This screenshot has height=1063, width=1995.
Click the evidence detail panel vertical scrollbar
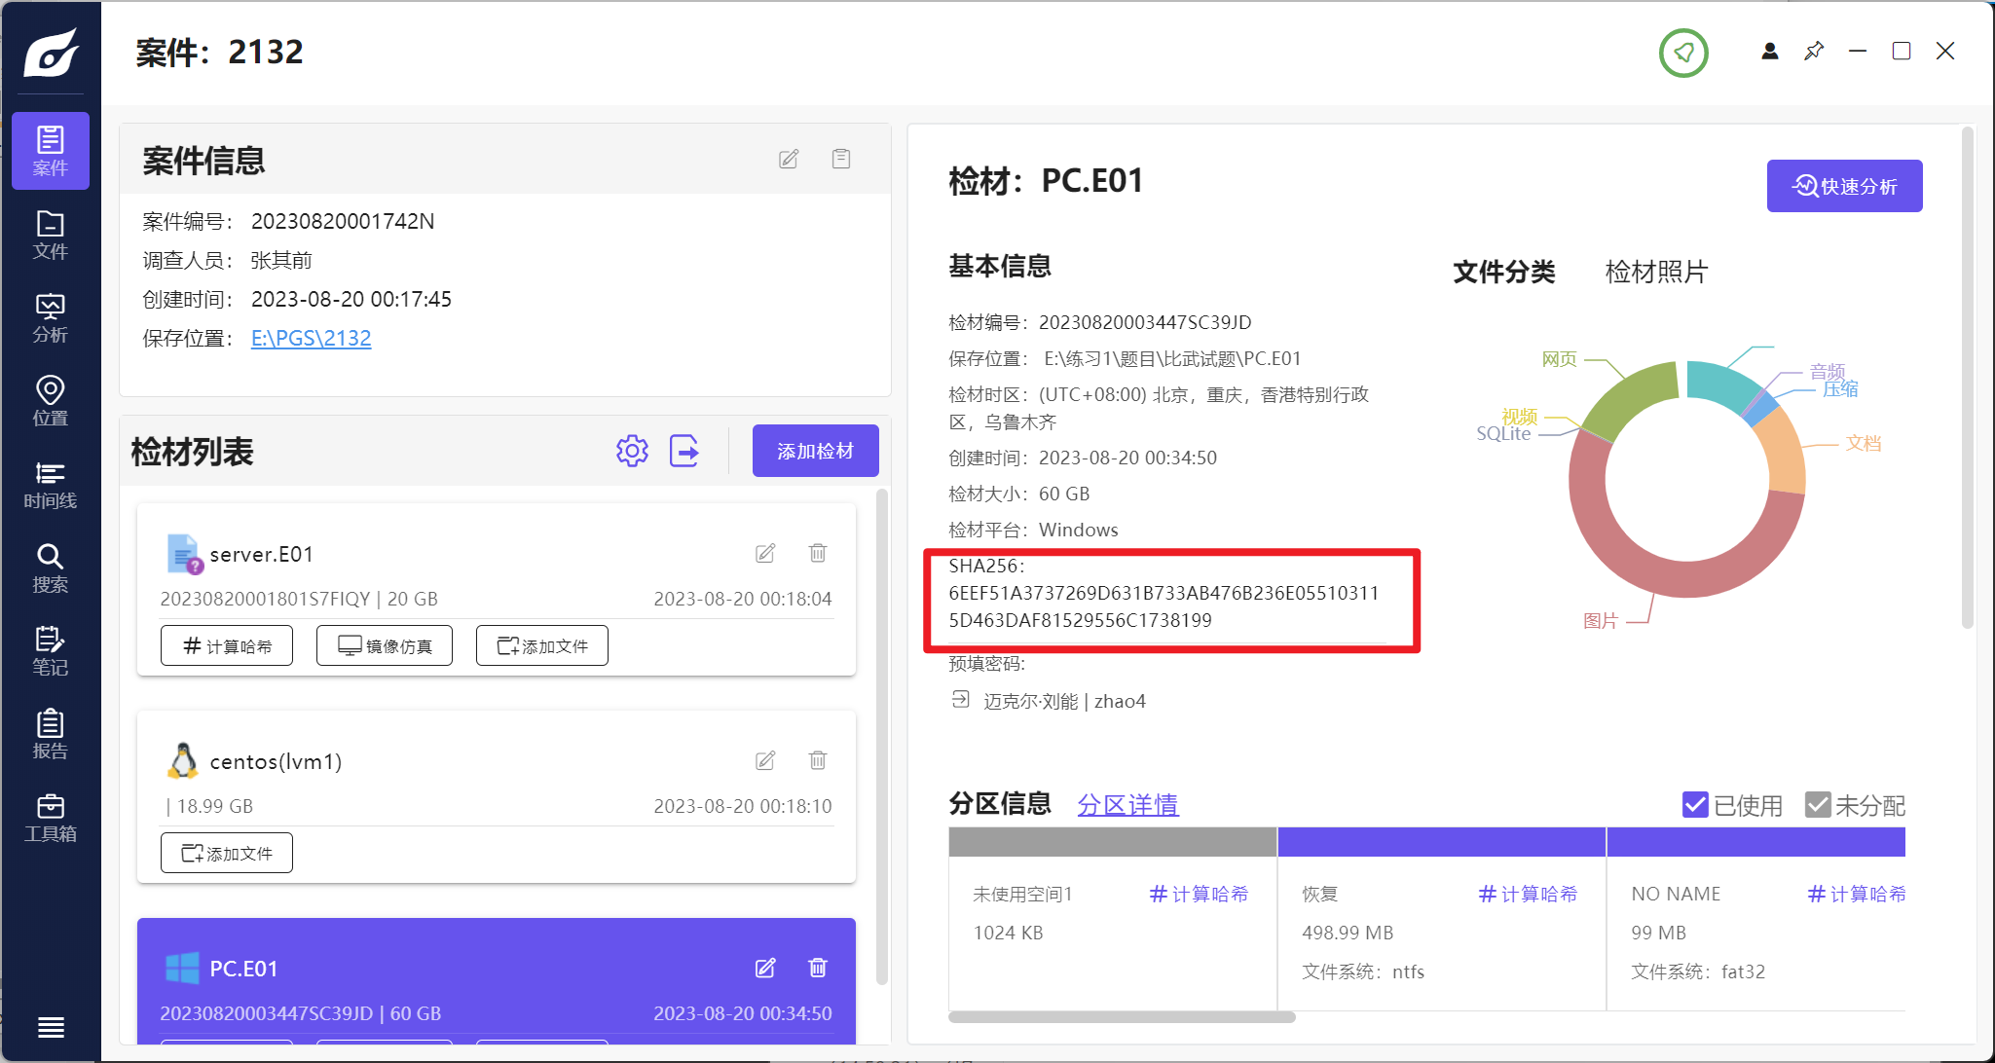click(1967, 378)
